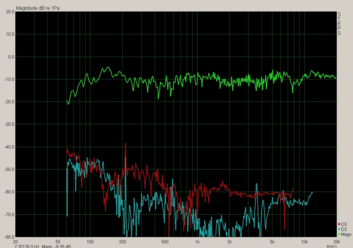The height and width of the screenshot is (248, 353).
Task: Click the cyan D2 legend swatch
Action: pyautogui.click(x=339, y=229)
